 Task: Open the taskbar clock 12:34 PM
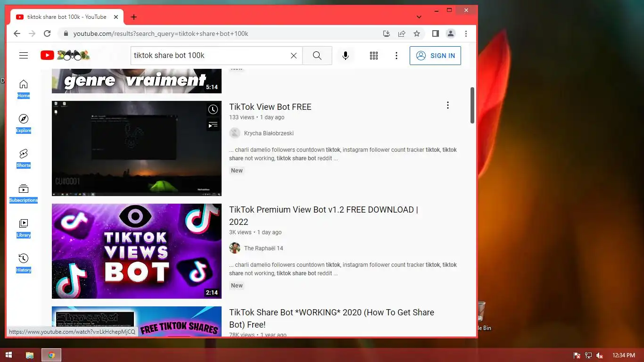tap(624, 355)
